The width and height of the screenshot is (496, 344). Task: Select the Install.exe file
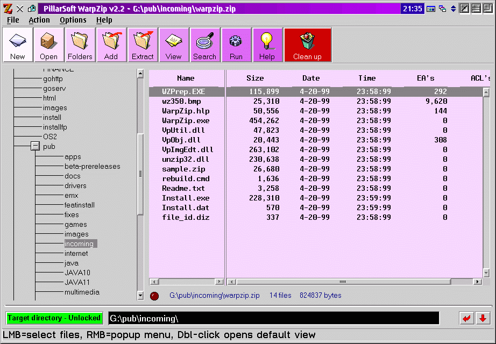coord(186,198)
